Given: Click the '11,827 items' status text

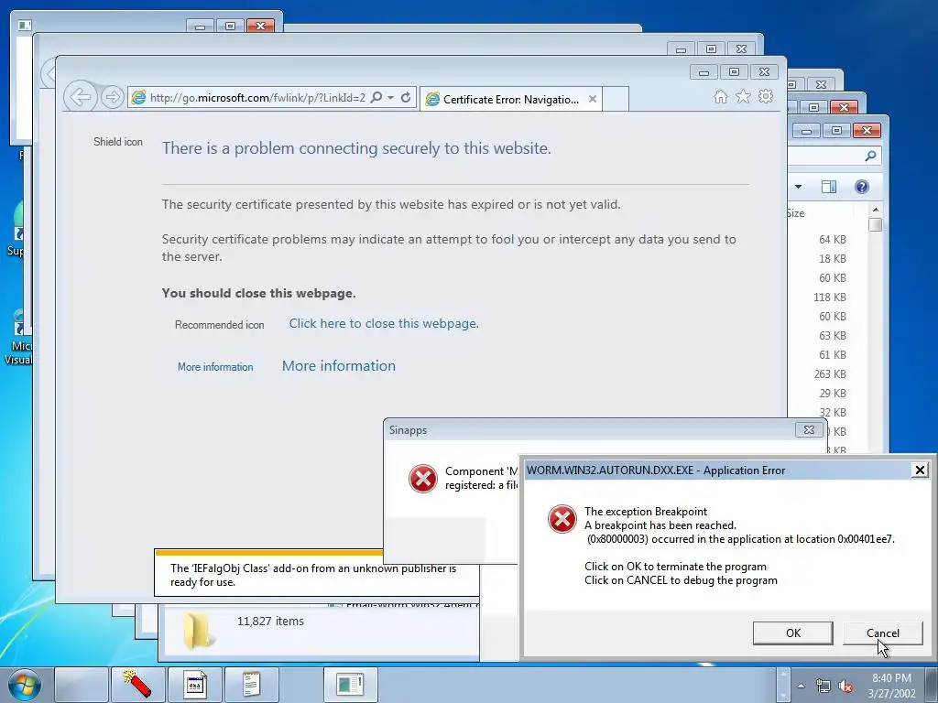Looking at the screenshot, I should tap(270, 622).
